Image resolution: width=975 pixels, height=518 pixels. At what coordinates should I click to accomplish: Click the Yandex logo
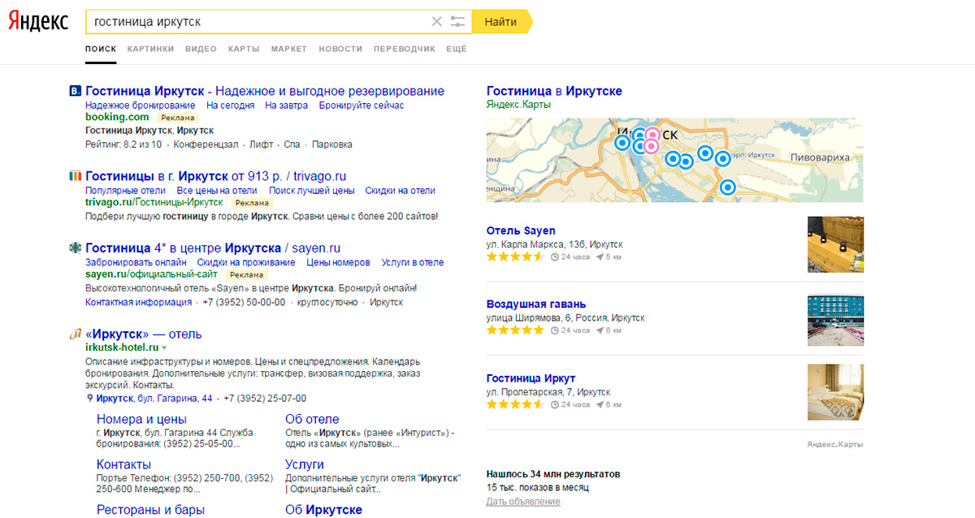click(x=38, y=22)
